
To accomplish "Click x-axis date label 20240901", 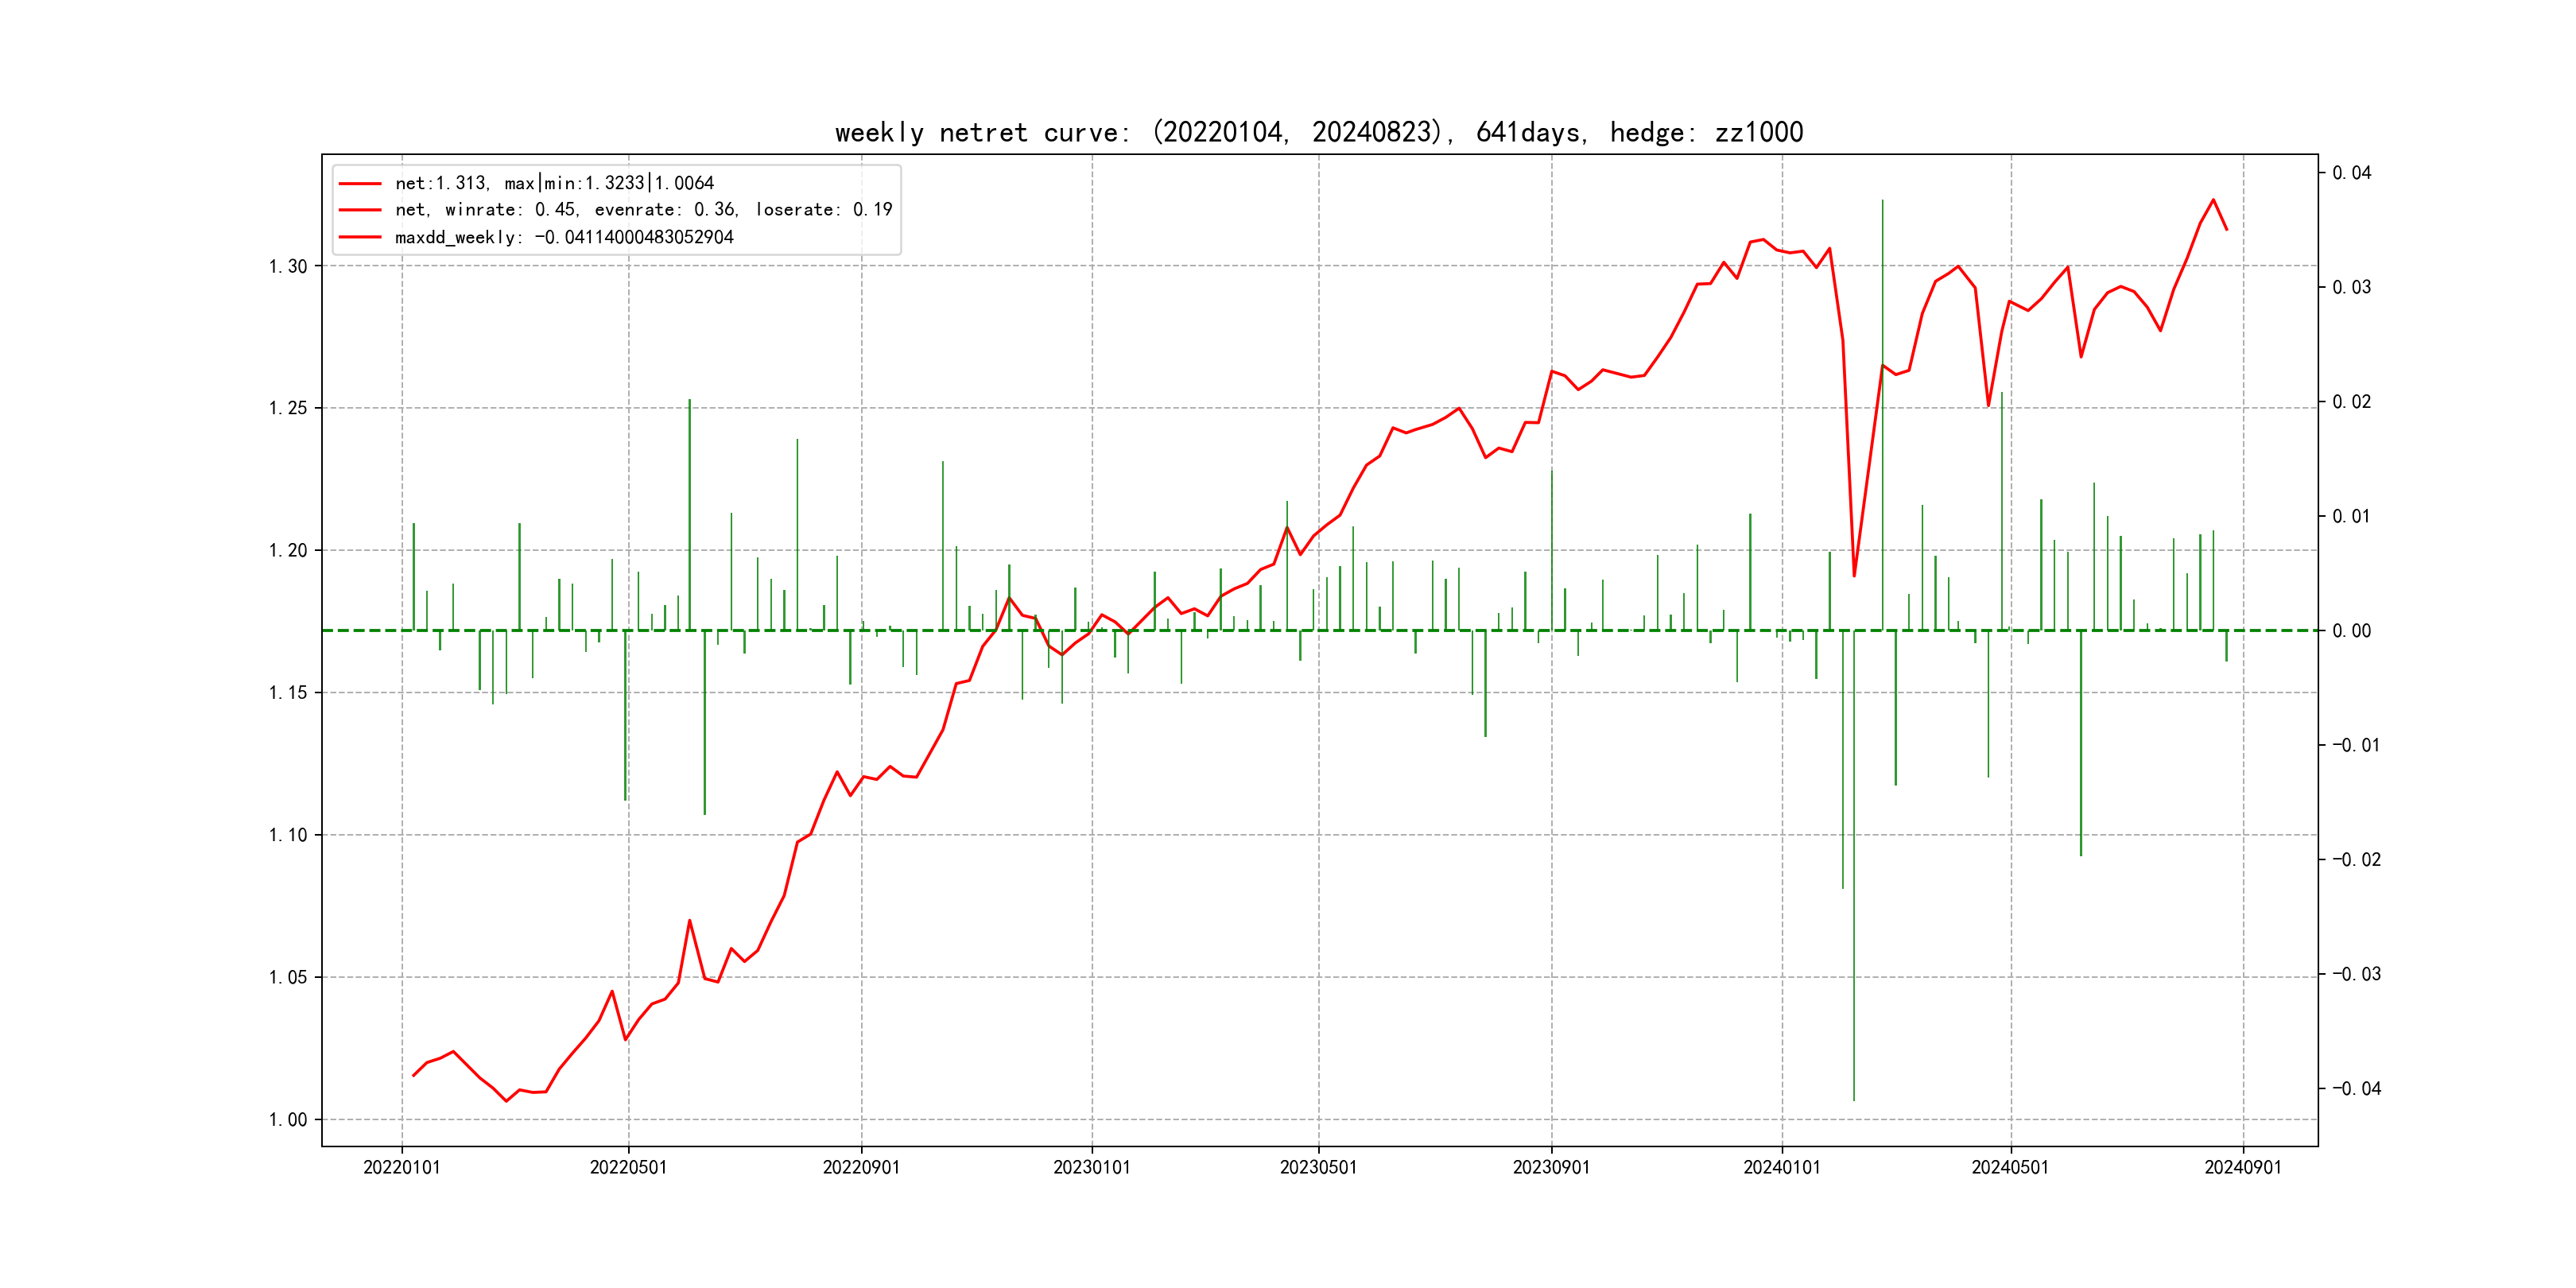I will (2243, 1167).
